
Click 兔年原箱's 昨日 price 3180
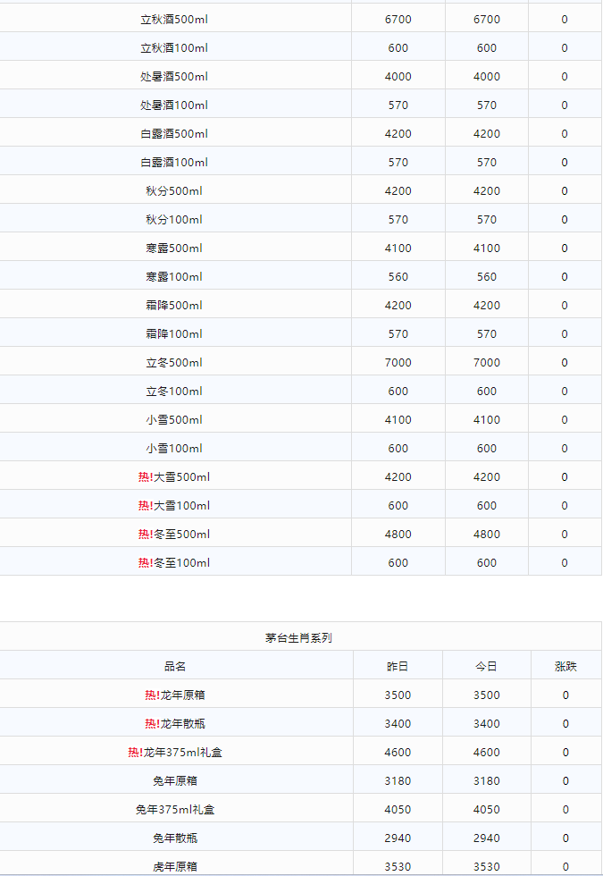pyautogui.click(x=398, y=781)
